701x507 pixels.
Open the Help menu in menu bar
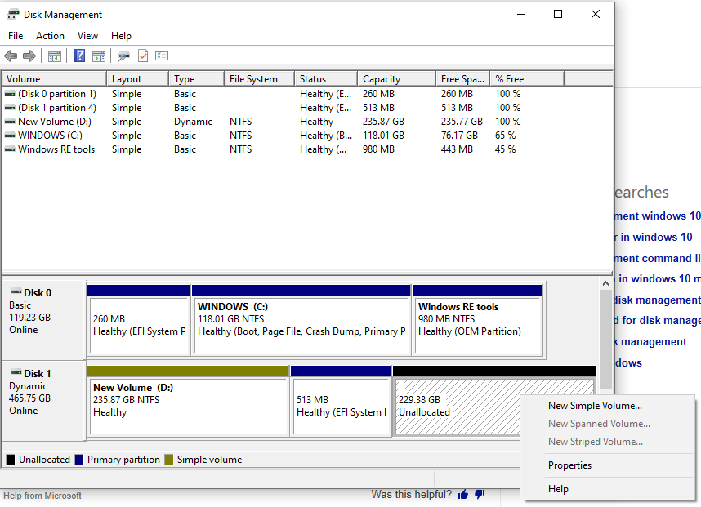point(121,36)
